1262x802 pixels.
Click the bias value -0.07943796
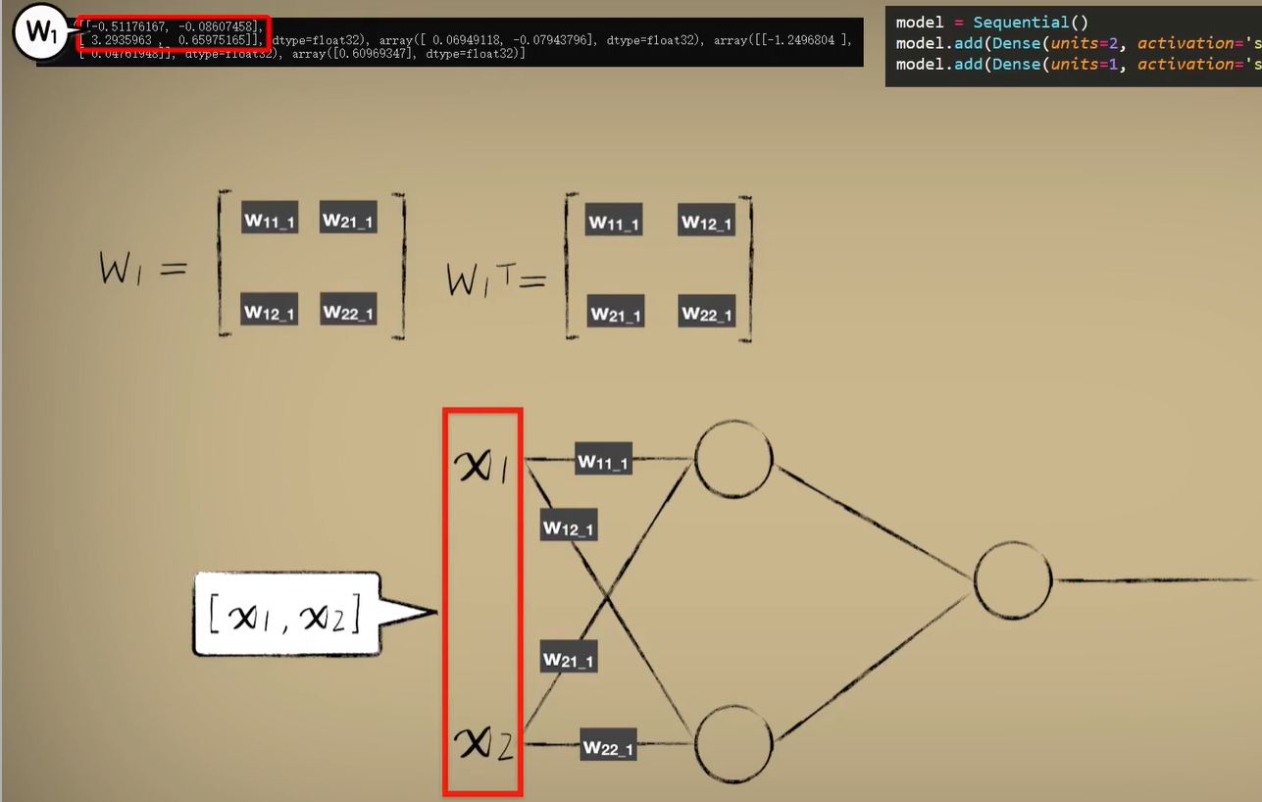click(548, 40)
